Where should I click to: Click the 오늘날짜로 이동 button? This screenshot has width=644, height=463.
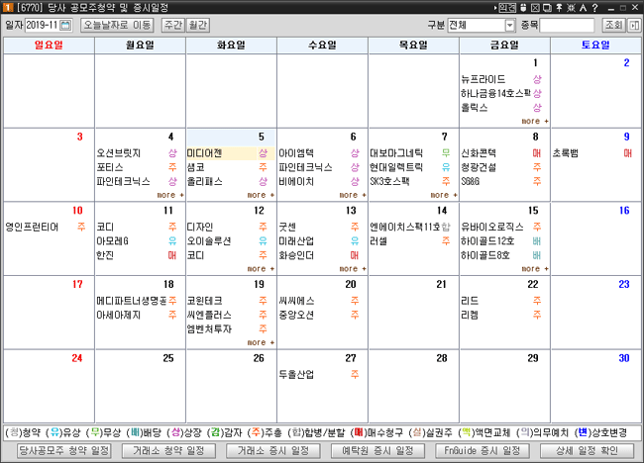click(x=118, y=24)
